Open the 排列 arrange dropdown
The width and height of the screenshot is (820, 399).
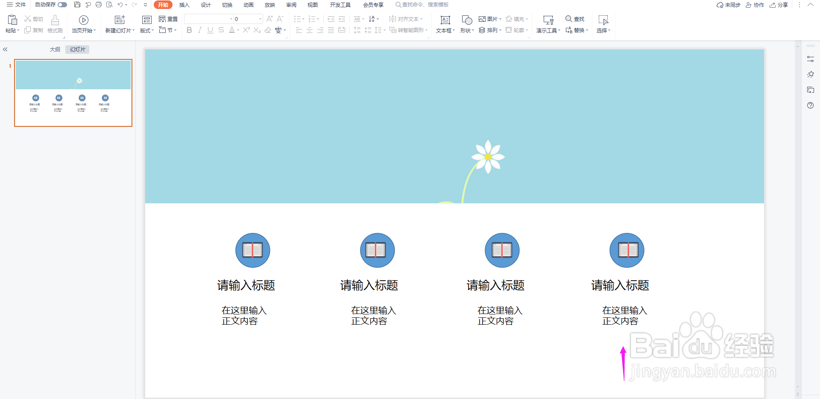pos(490,30)
